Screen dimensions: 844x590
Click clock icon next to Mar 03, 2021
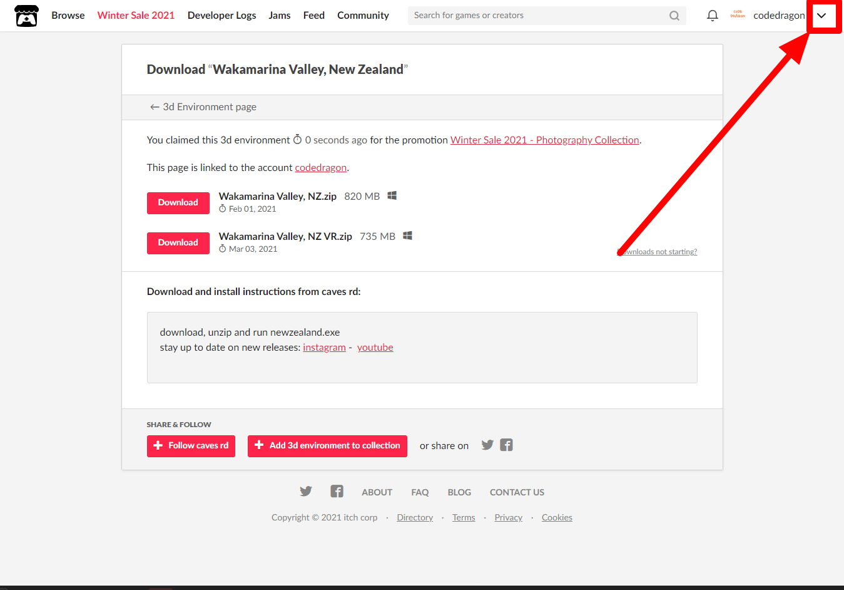click(222, 249)
